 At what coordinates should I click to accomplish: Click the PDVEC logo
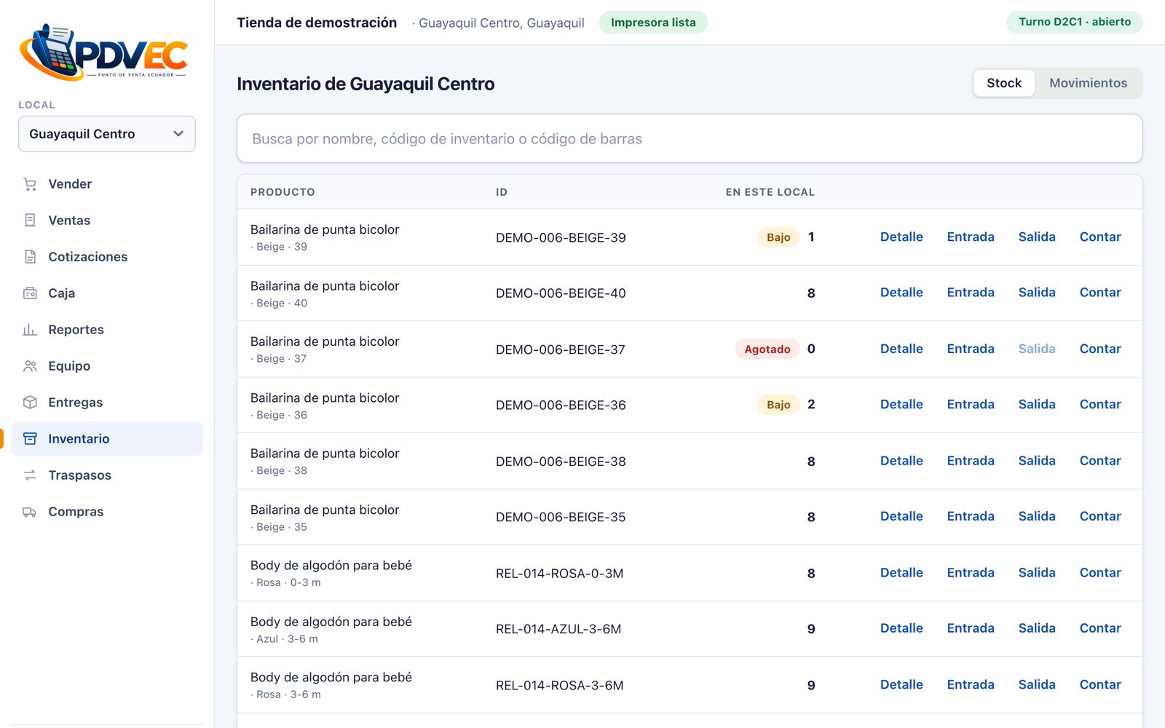[104, 52]
